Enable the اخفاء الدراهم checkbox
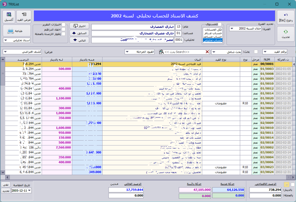 pos(64,29)
